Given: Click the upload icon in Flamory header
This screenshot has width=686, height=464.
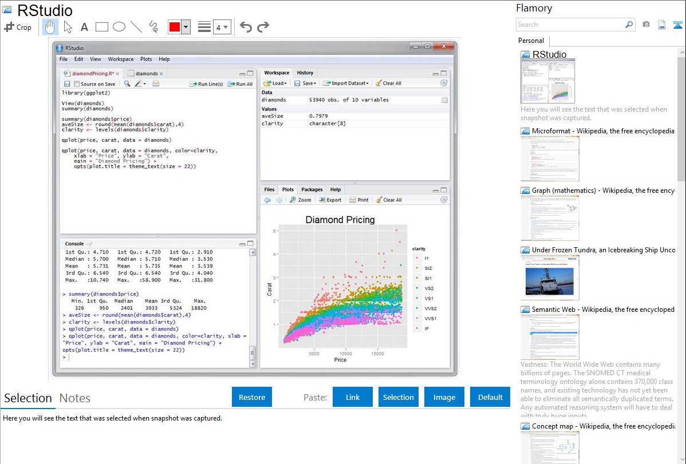Looking at the screenshot, I should 677,25.
